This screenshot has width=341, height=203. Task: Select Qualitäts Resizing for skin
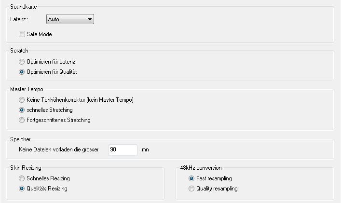click(21, 189)
